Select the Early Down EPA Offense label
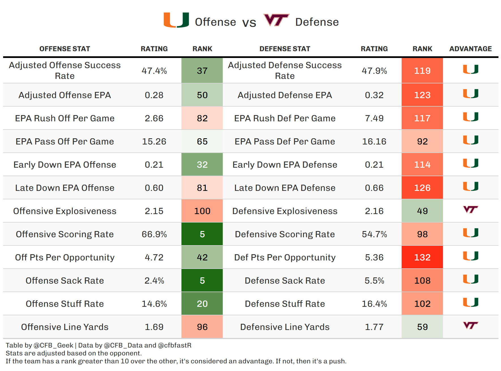Image resolution: width=501 pixels, height=371 pixels. (65, 165)
